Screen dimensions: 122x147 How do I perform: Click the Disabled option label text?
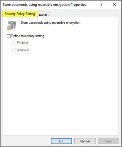pos(23,50)
